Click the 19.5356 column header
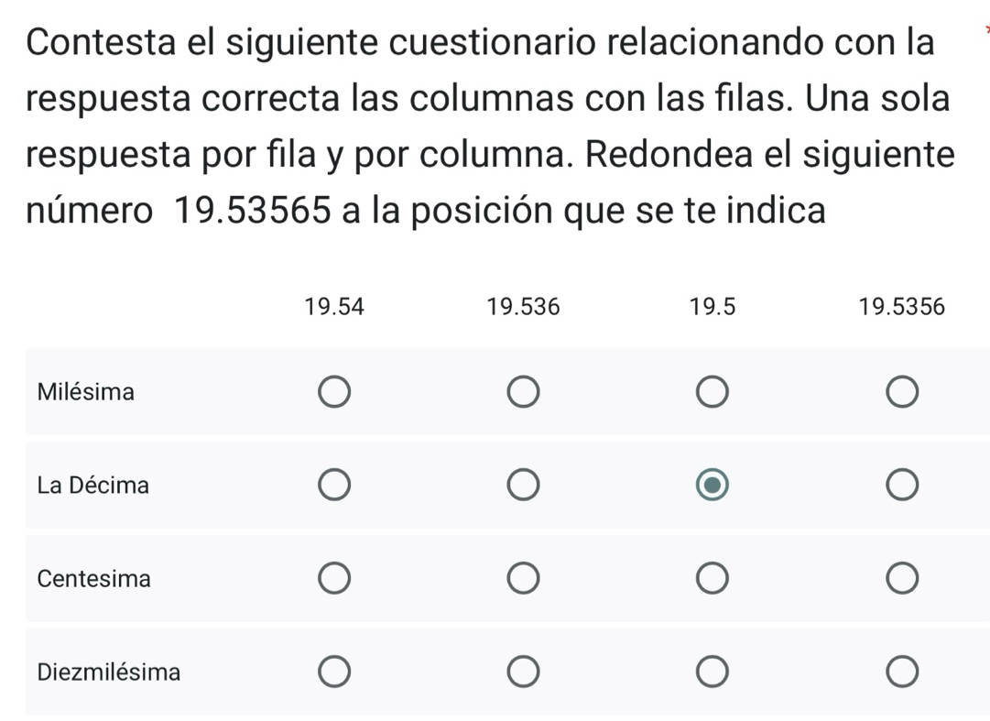The width and height of the screenshot is (990, 721). pyautogui.click(x=901, y=308)
